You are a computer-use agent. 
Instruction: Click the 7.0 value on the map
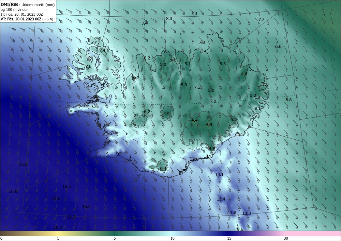tap(213, 101)
